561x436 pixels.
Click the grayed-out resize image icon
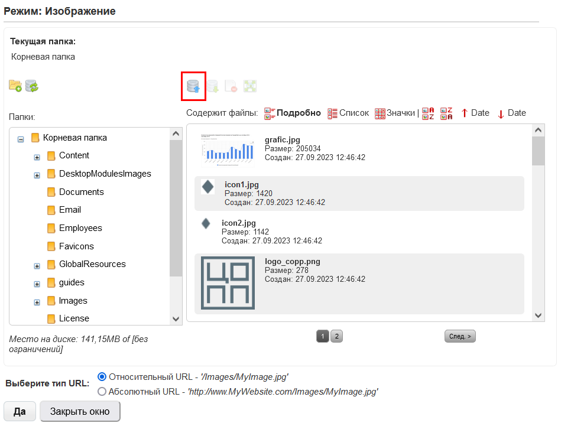[x=249, y=86]
